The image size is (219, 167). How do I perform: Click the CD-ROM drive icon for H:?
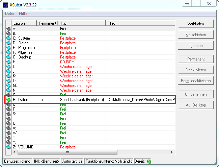[x=8, y=62]
